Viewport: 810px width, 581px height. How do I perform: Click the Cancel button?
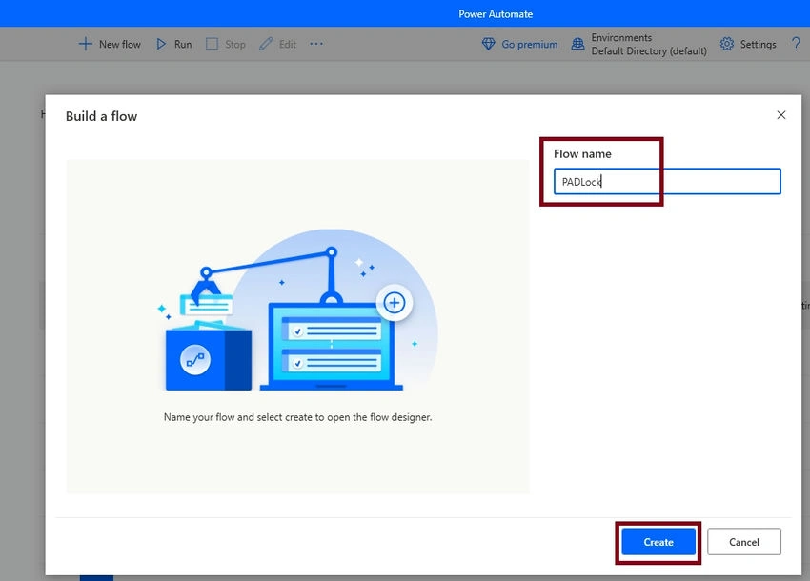pyautogui.click(x=744, y=542)
